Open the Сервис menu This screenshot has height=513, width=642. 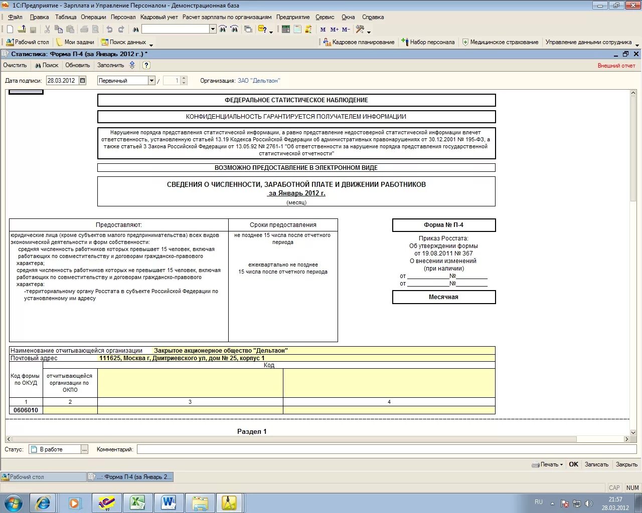(x=325, y=17)
